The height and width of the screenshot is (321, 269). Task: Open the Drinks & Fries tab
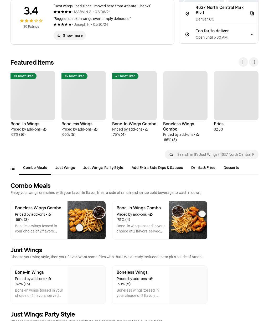(x=203, y=168)
